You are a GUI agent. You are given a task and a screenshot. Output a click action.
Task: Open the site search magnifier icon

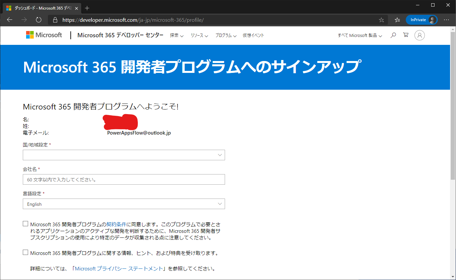[x=393, y=35]
